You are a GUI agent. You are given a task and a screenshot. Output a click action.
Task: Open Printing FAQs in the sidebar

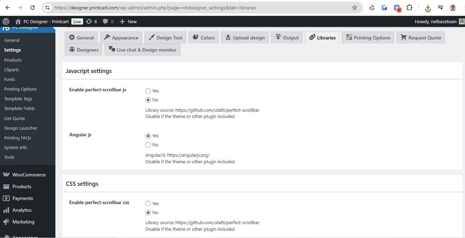point(18,138)
